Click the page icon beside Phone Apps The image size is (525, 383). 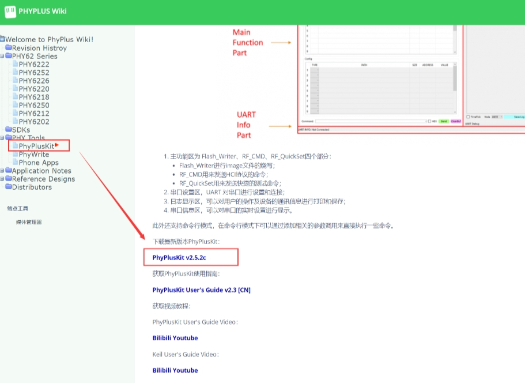16,162
